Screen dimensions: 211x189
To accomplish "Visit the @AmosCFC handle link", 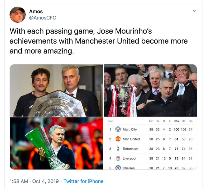I will pos(42,18).
